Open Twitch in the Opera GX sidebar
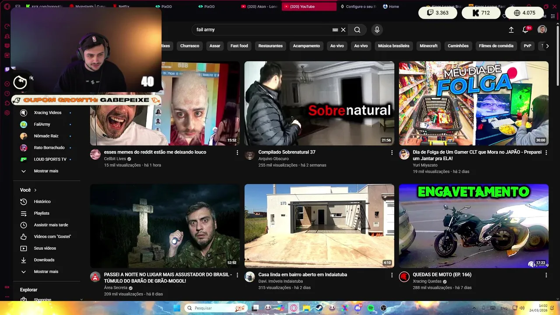The image size is (560, 315). point(7,69)
